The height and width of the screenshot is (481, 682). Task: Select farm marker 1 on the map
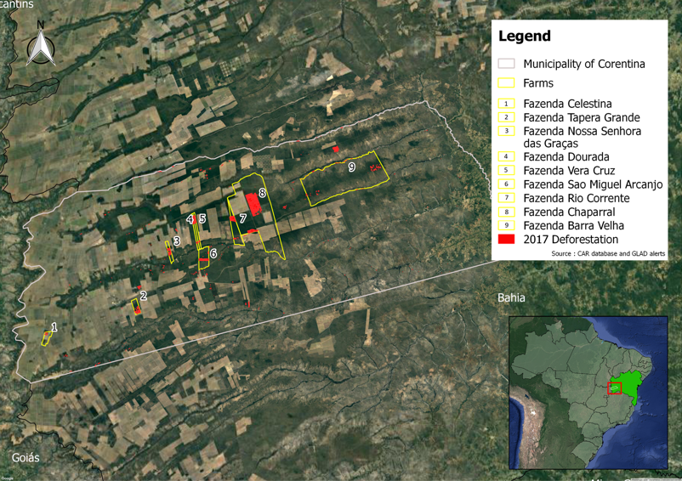click(x=54, y=327)
